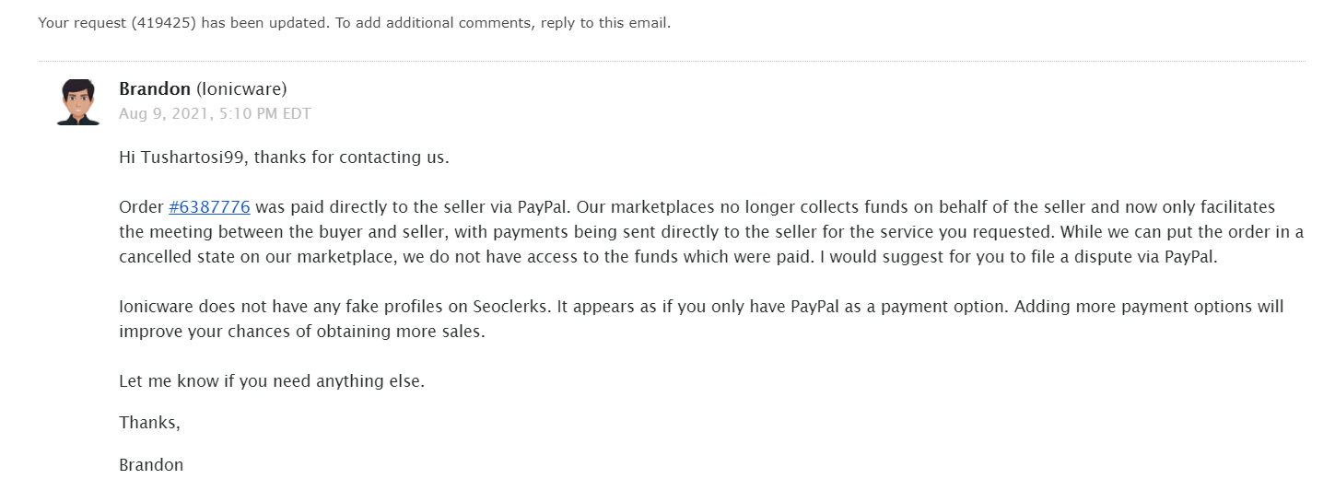Open order link #6387776

click(x=209, y=207)
